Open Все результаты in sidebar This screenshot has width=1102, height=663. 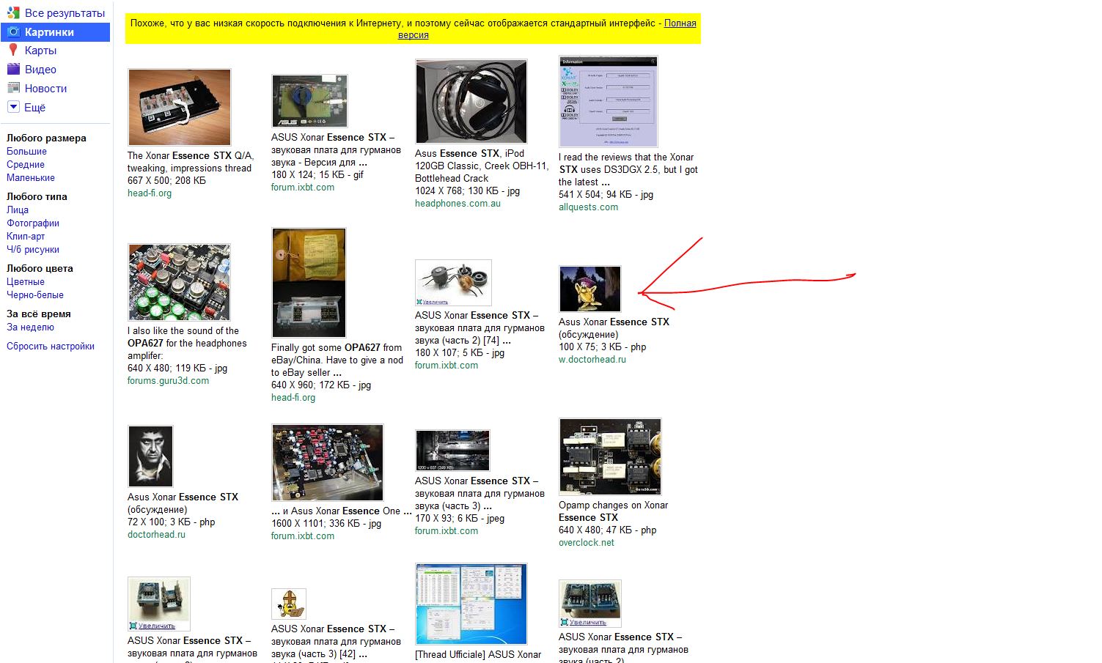click(x=65, y=13)
